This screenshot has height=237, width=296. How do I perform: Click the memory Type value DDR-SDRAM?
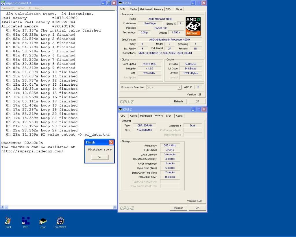(x=145, y=125)
